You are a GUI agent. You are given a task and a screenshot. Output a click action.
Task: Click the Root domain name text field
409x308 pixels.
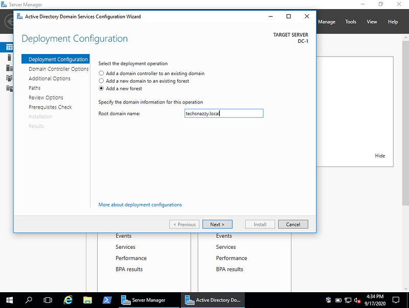(x=224, y=113)
